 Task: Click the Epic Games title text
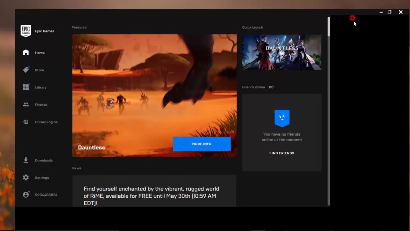coord(45,31)
